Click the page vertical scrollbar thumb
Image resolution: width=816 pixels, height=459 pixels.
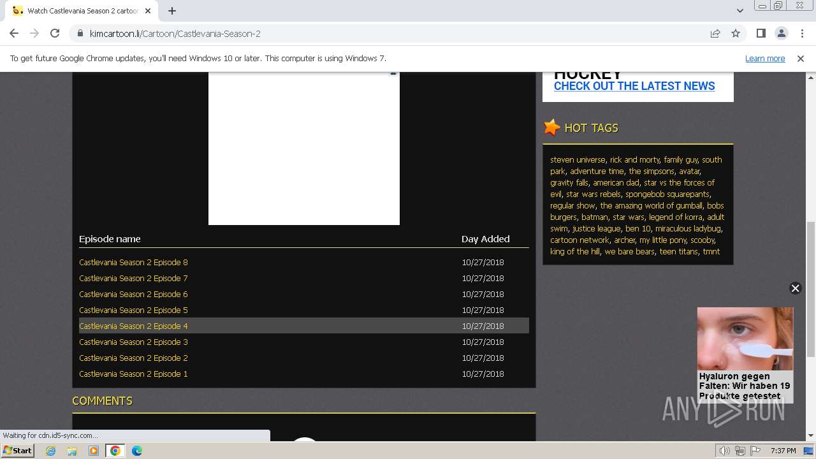[x=810, y=289]
